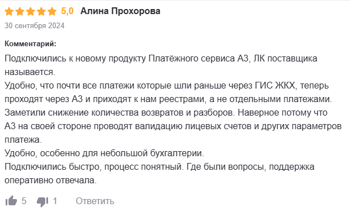Screen dimensions: 350x216
Task: Click the review date 30 сентября 2024
Action: (x=34, y=25)
